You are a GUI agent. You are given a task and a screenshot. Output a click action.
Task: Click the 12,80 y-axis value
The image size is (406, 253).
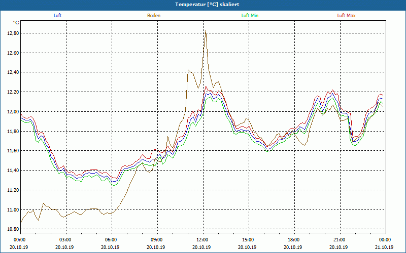click(13, 33)
